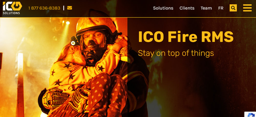Click the yellow search magnifier icon

point(233,8)
